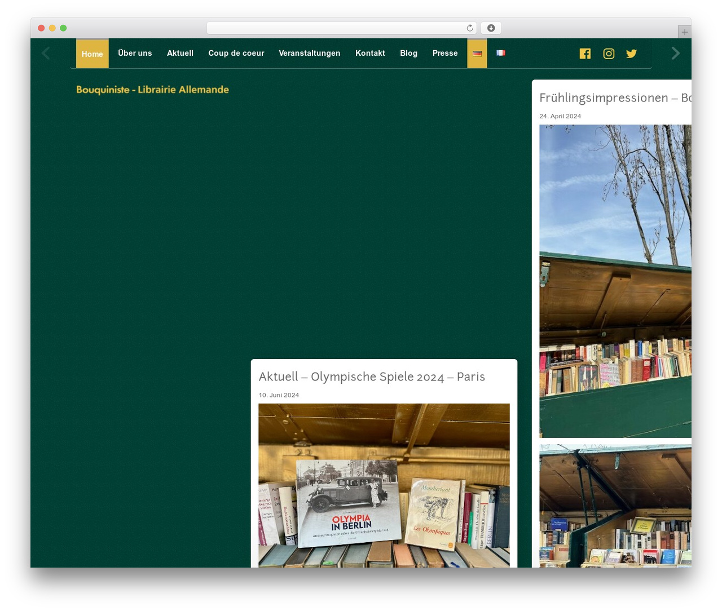Open the Über uns page

[135, 53]
